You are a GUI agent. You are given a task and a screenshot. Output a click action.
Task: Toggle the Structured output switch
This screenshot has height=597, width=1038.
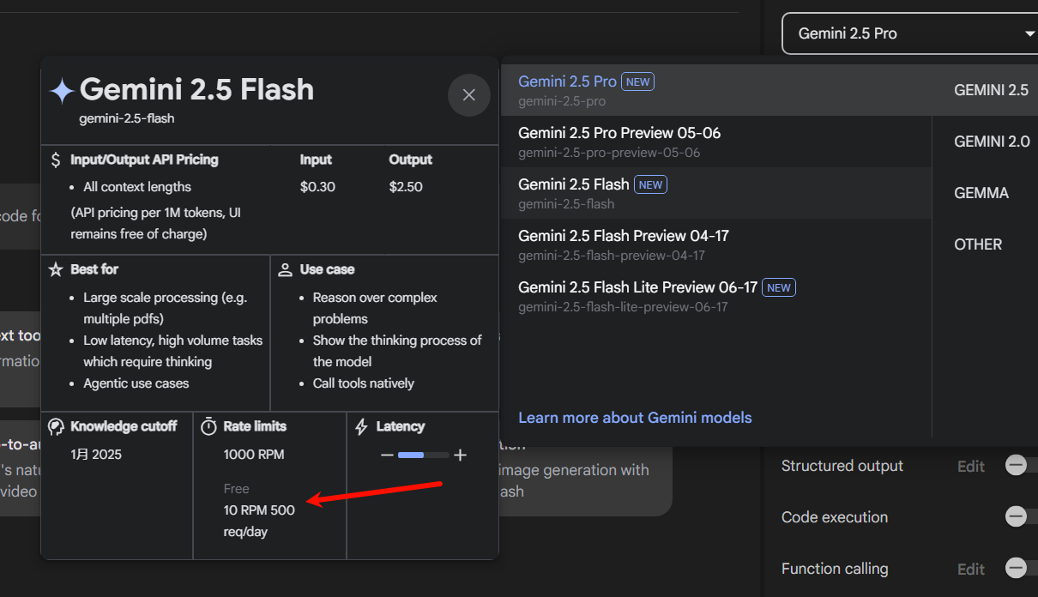1021,466
